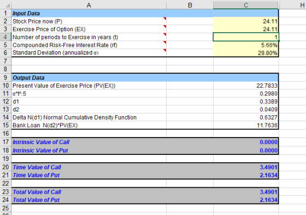Select row 4 header
The width and height of the screenshot is (306, 215).
tap(5, 37)
